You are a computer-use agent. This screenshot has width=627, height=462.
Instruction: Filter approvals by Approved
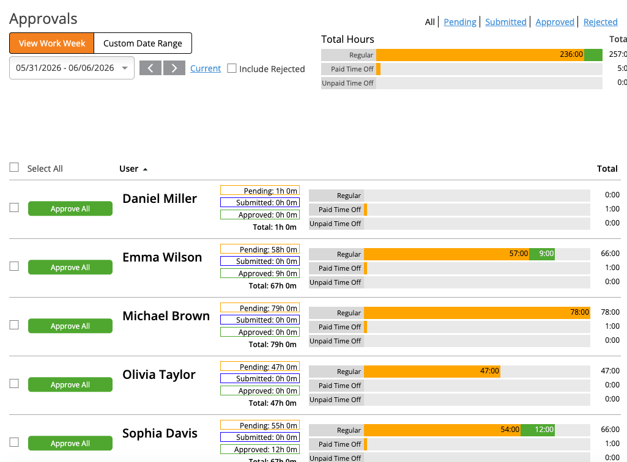coord(555,22)
